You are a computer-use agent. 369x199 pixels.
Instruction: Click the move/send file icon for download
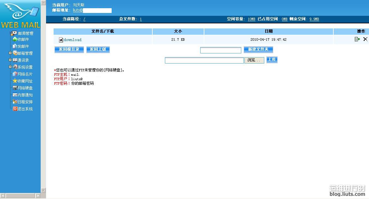click(357, 39)
